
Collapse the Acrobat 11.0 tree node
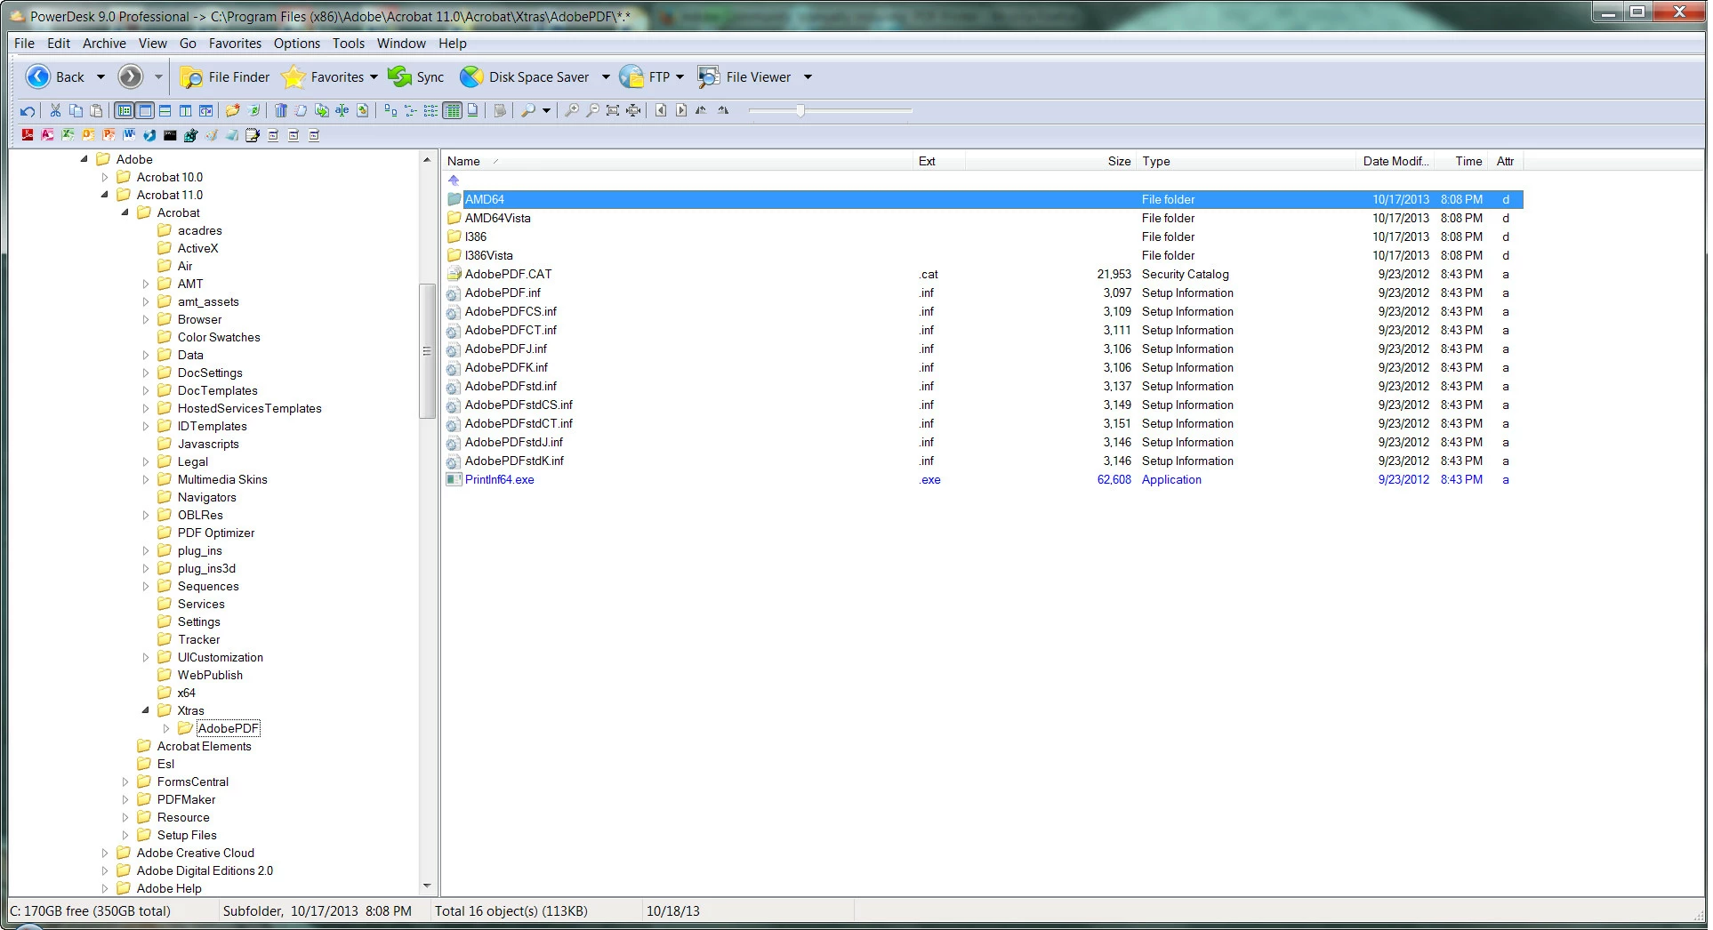(x=104, y=195)
